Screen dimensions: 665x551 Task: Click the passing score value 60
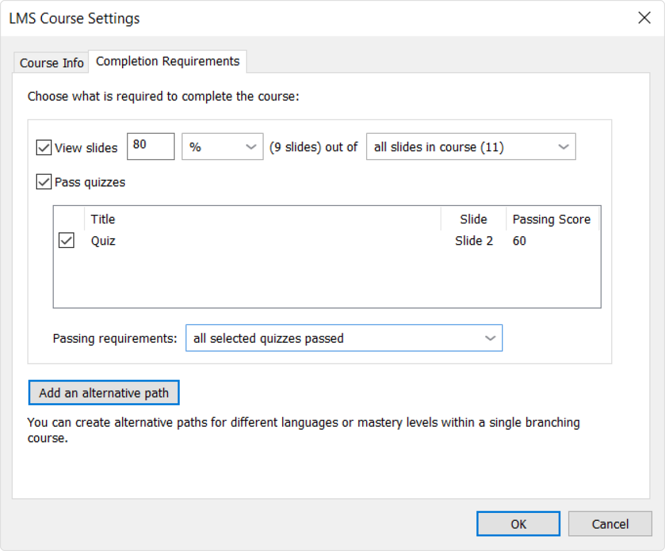519,241
